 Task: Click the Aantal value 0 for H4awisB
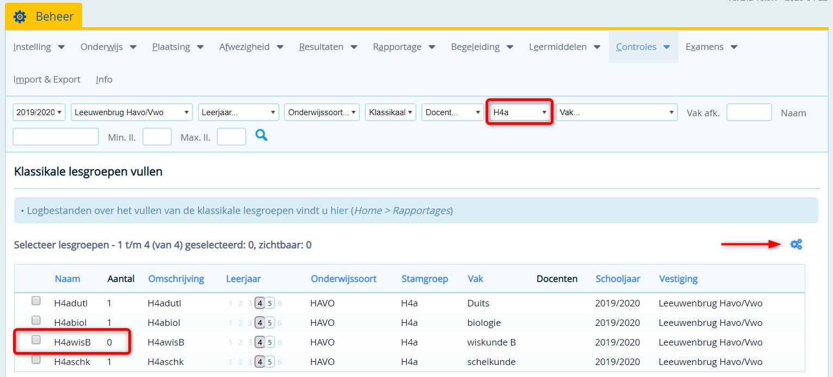109,342
